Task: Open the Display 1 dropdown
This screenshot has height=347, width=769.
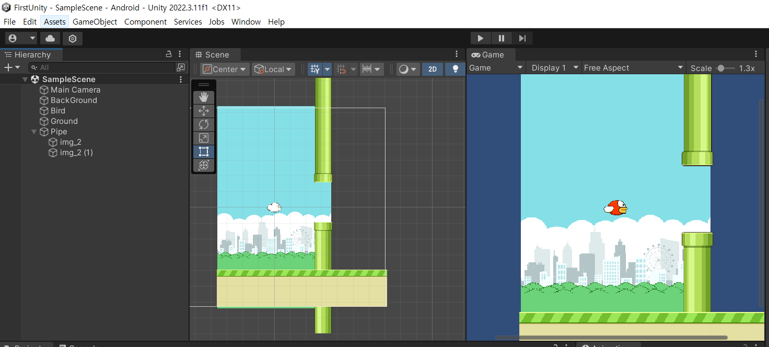Action: tap(555, 68)
